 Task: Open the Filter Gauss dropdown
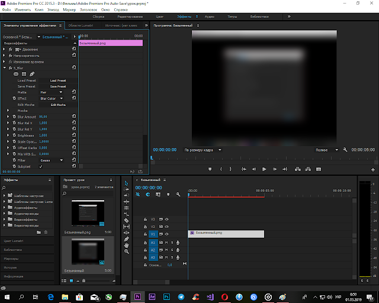tap(52, 160)
